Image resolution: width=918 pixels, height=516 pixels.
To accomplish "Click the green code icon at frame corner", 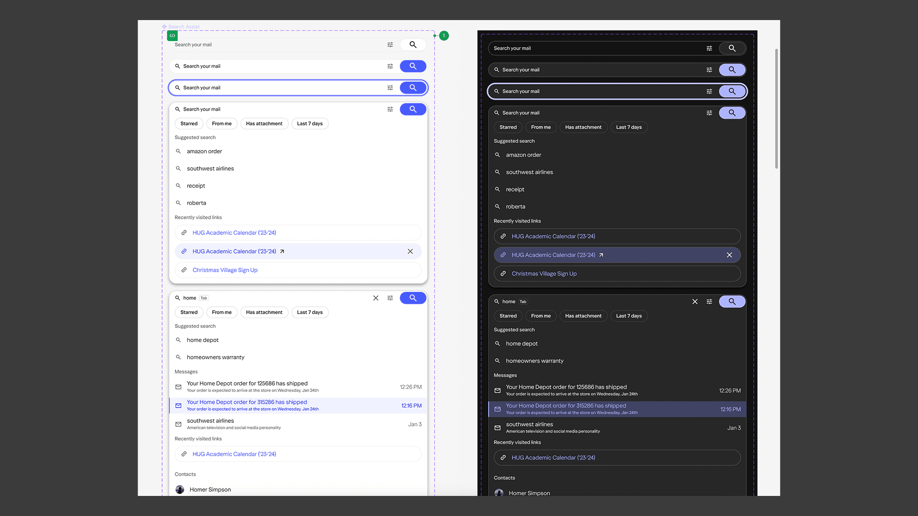I will click(172, 36).
